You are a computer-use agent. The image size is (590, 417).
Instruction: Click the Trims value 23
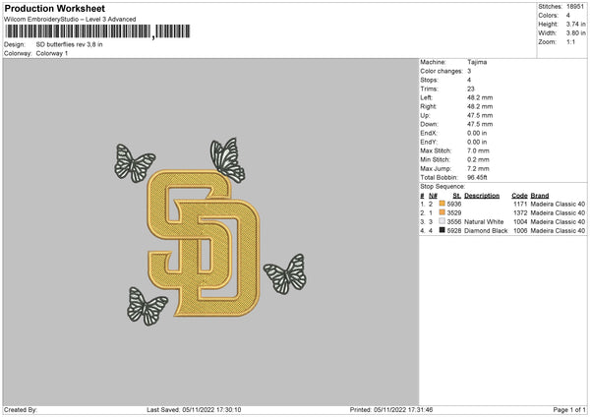pyautogui.click(x=471, y=89)
